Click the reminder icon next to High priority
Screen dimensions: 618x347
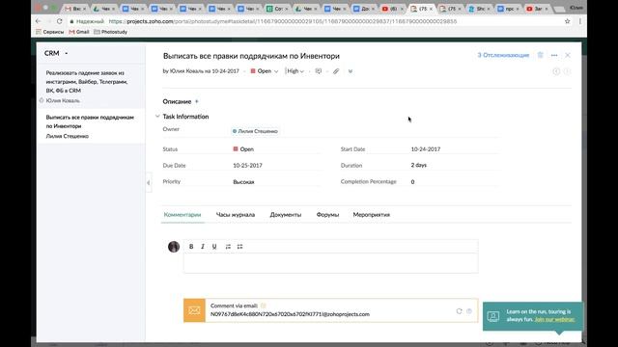(x=318, y=71)
